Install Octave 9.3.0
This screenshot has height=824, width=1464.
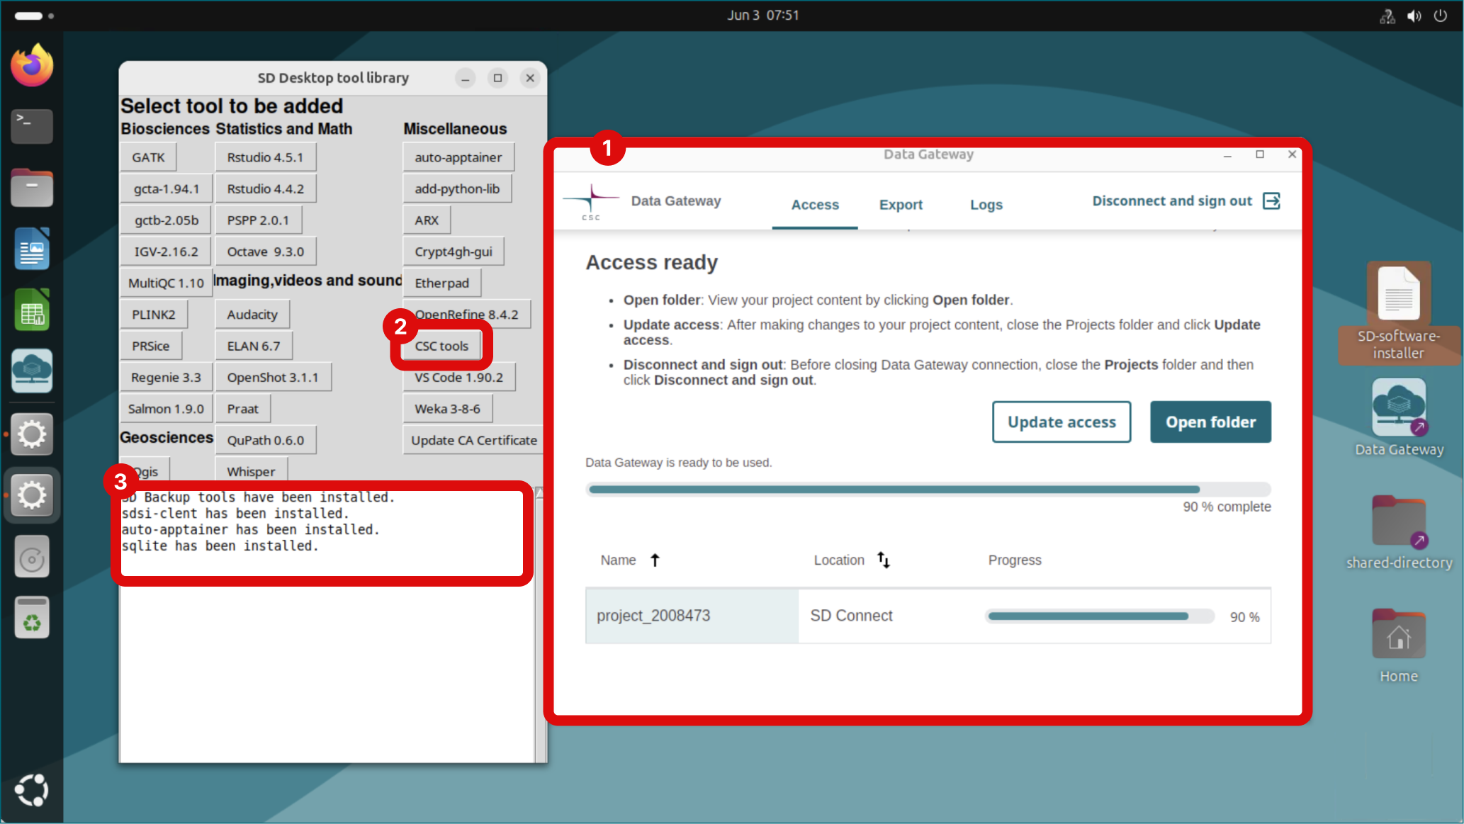click(x=265, y=252)
